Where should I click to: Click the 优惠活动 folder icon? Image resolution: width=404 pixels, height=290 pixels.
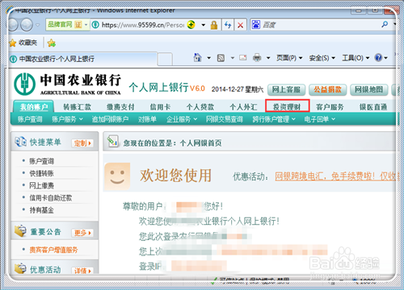[x=20, y=268]
